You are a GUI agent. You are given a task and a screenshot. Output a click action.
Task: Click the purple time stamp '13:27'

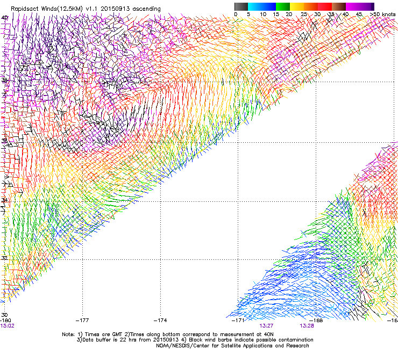[266, 326]
